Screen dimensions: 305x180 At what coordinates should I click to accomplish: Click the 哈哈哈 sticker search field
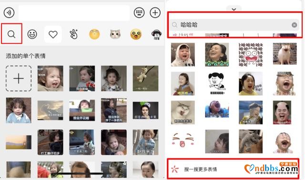coord(234,25)
